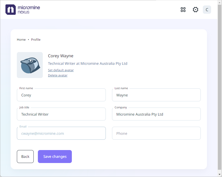Go to Home in the breadcrumb
Image resolution: width=222 pixels, height=177 pixels.
click(x=21, y=40)
